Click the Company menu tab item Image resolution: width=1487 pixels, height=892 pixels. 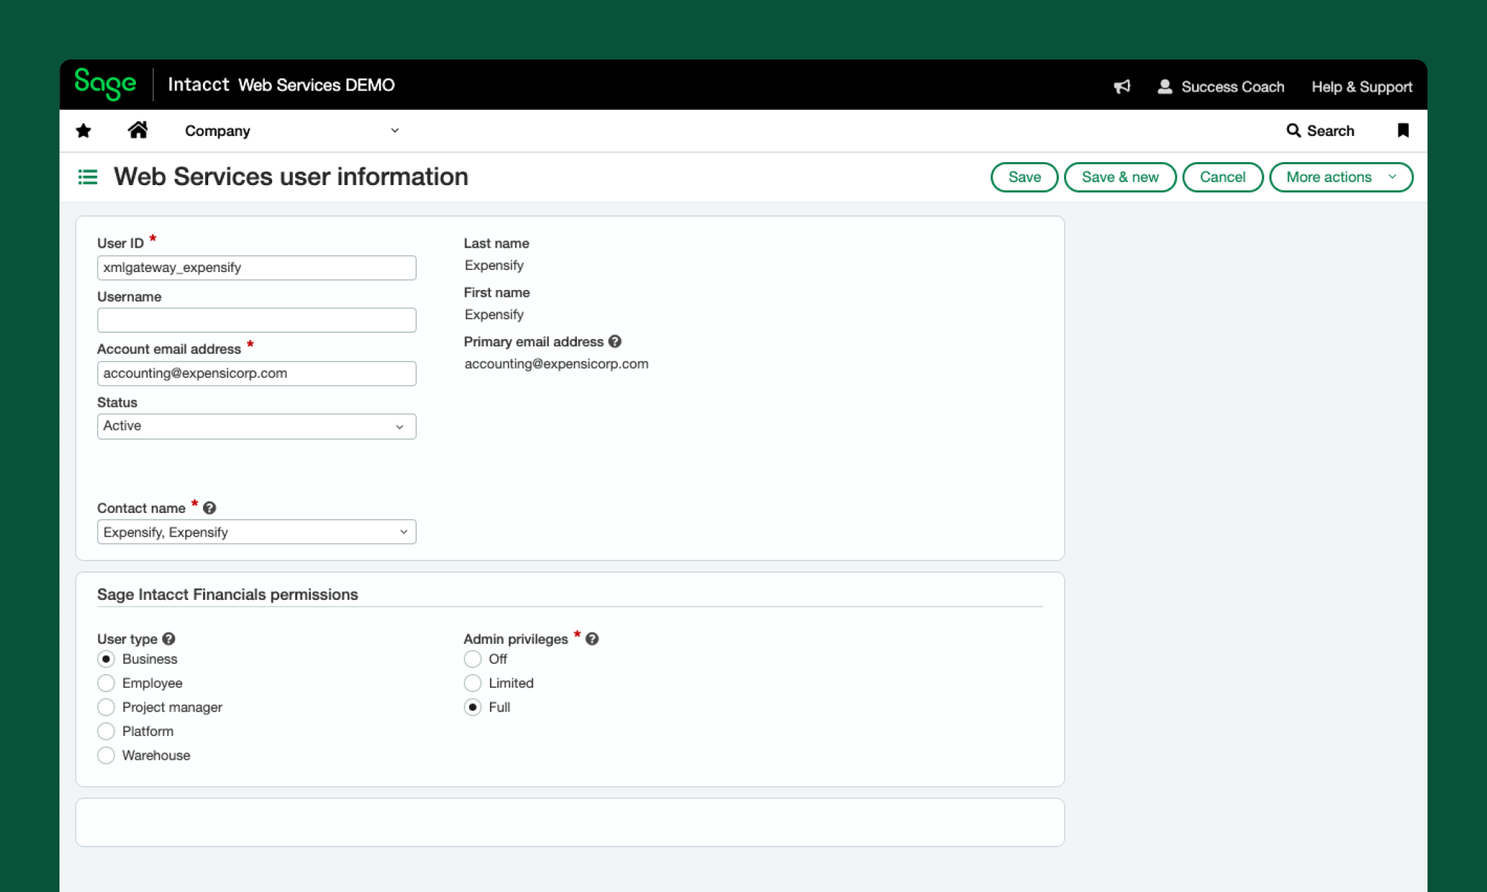click(x=216, y=129)
